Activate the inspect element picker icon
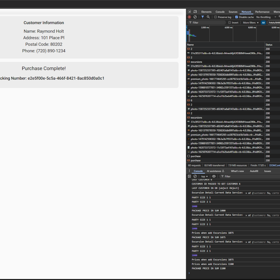The width and height of the screenshot is (280, 280). 189,11
